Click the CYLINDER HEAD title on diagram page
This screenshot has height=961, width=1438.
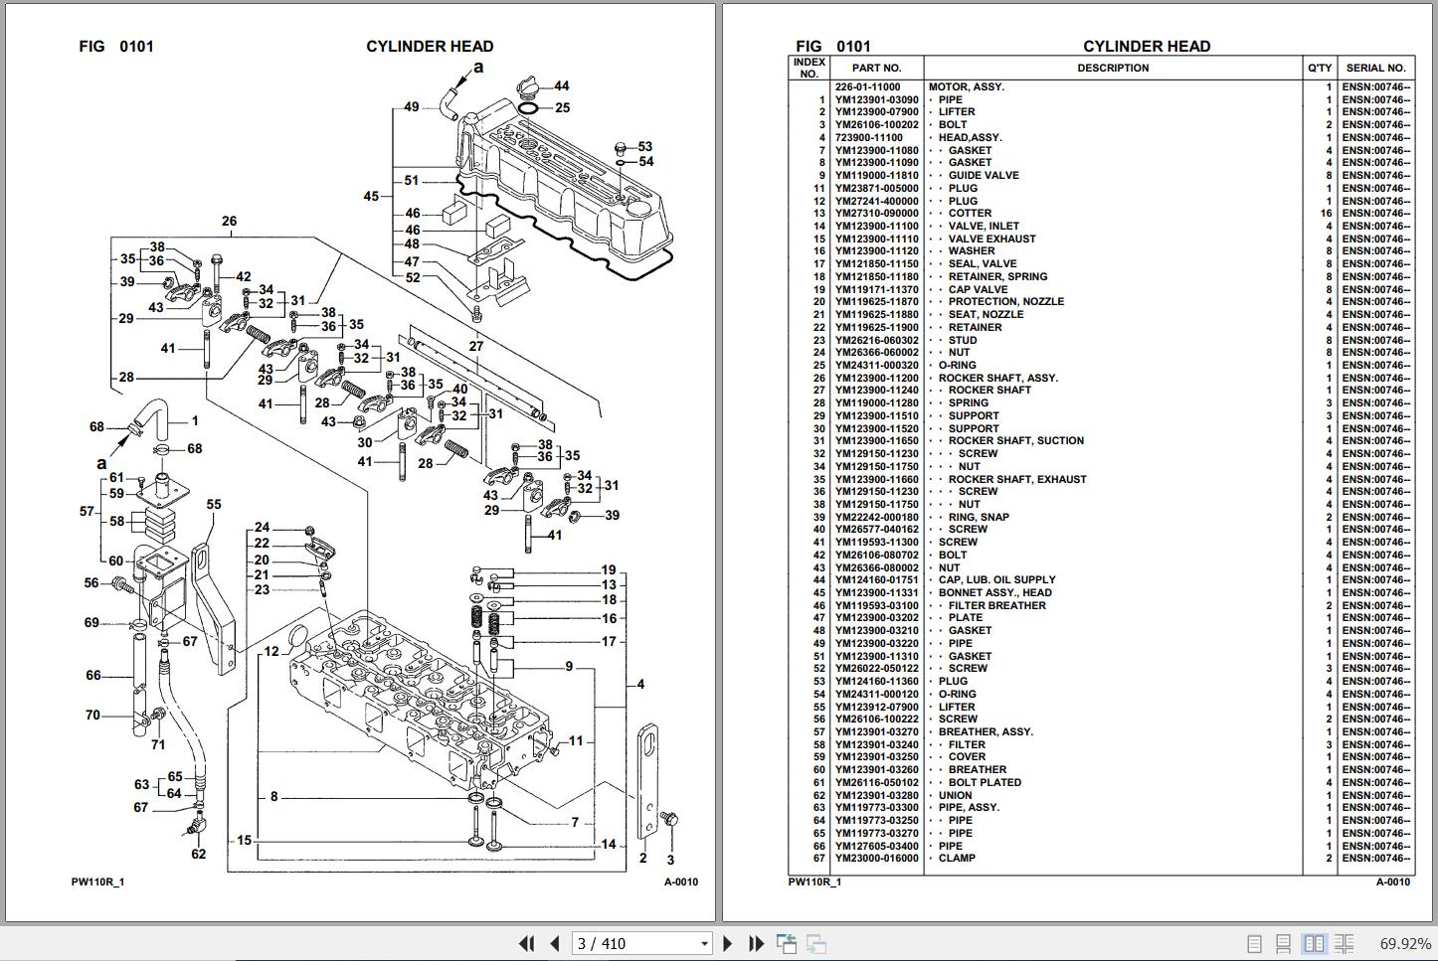coord(430,46)
